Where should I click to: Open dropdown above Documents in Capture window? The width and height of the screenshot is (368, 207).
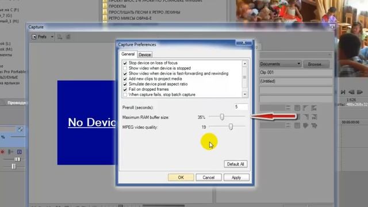point(296,55)
